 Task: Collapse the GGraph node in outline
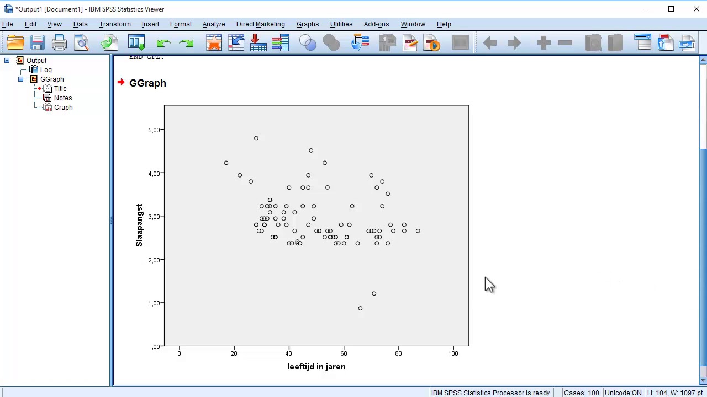tap(21, 79)
